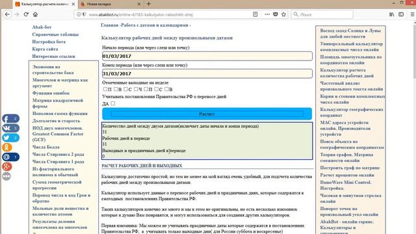Screen dimensions: 416x234
Task: Save page to Pocket icon
Action: pyautogui.click(x=276, y=14)
